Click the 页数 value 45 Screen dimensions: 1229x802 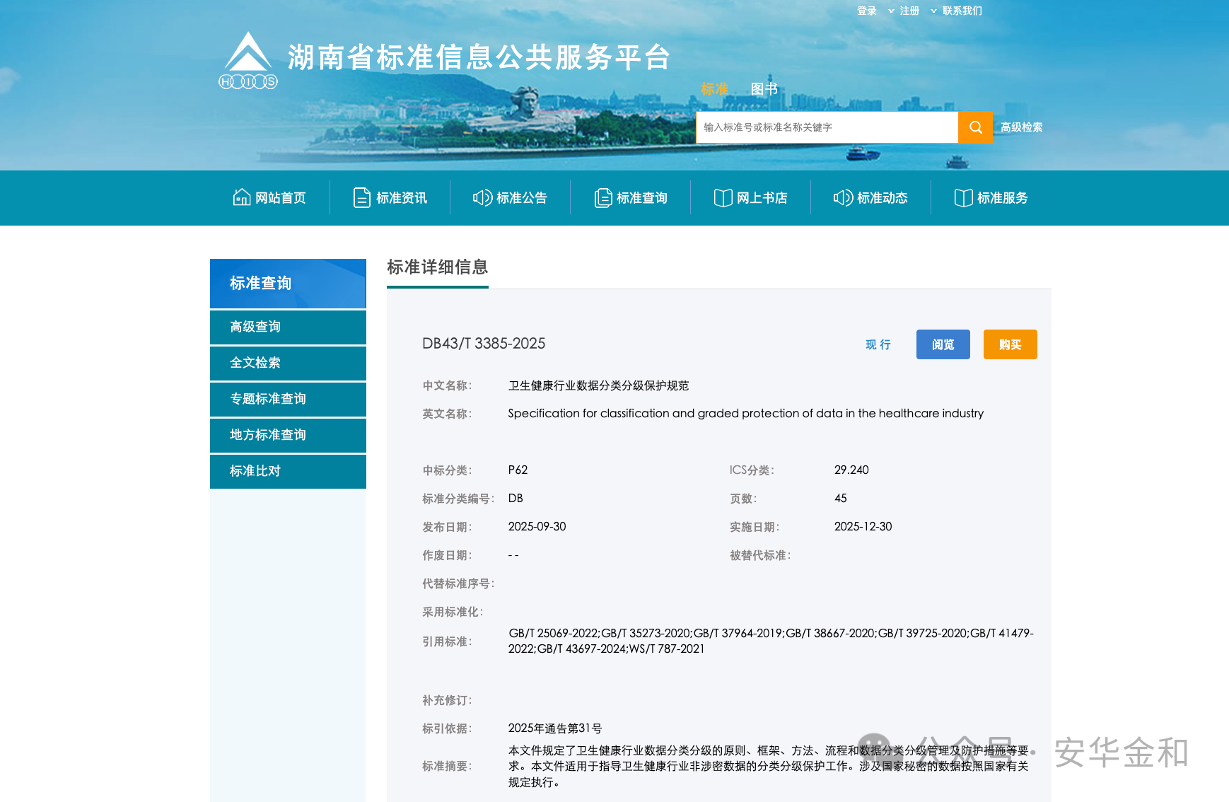[x=840, y=499]
